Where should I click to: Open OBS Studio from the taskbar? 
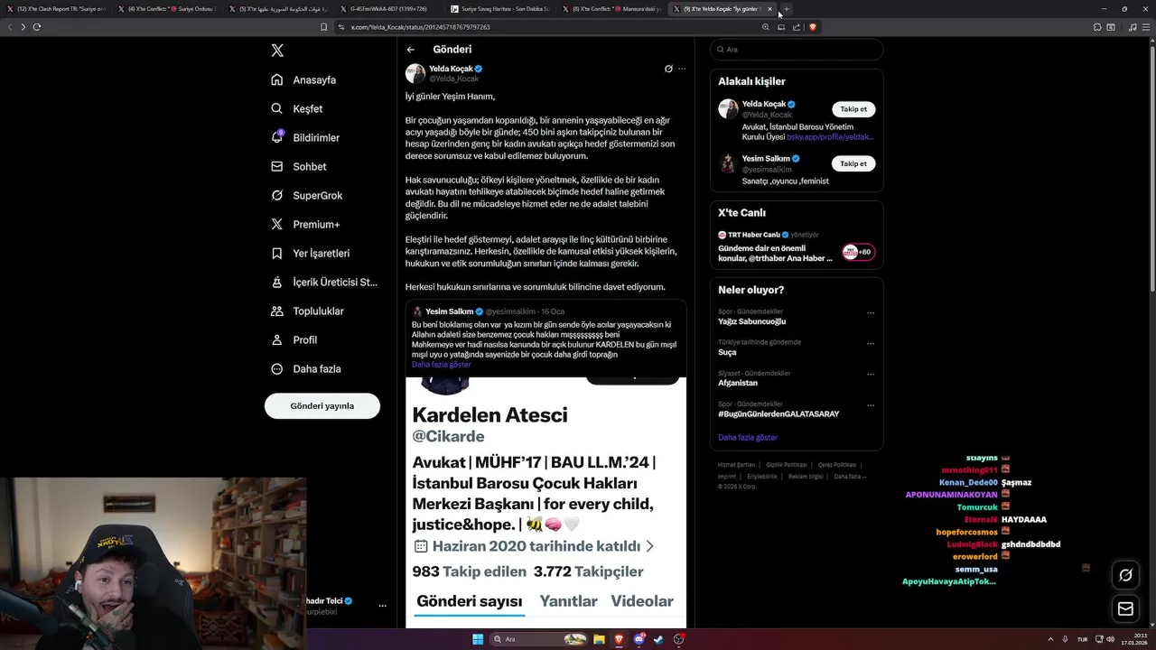click(x=678, y=639)
